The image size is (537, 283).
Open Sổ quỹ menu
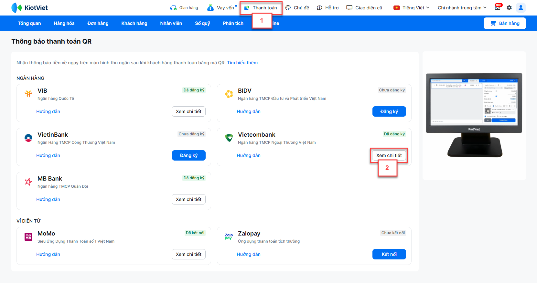(202, 23)
